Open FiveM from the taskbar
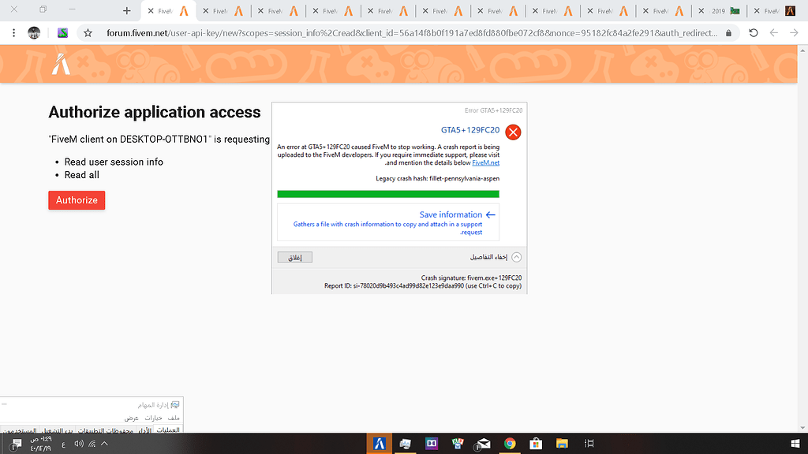808x454 pixels. 380,444
